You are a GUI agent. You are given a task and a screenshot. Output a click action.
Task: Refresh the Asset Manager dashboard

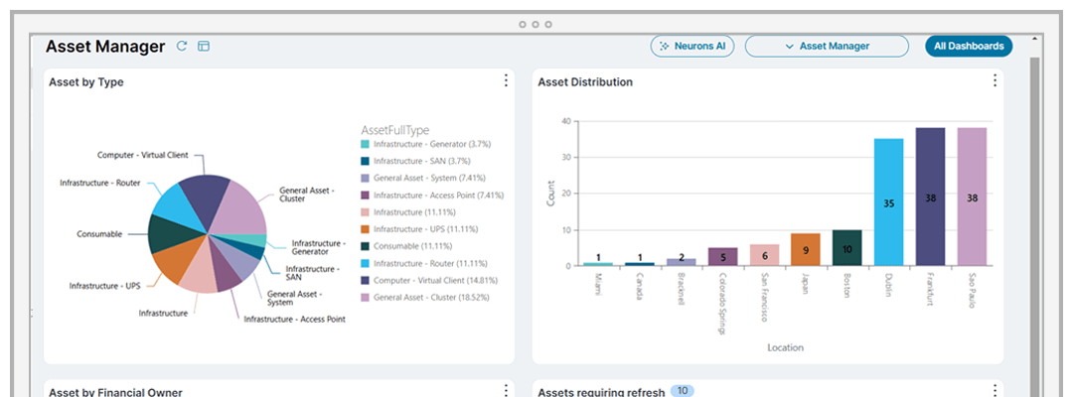pyautogui.click(x=182, y=46)
